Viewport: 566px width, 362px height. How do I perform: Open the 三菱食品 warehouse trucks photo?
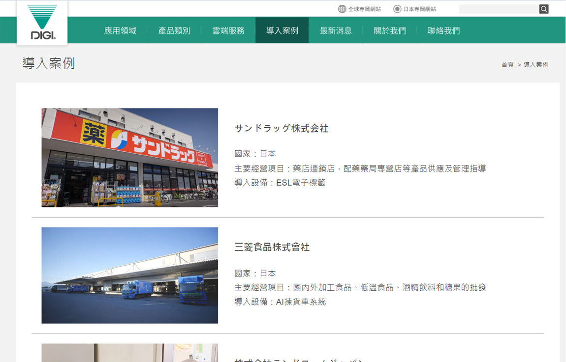[129, 275]
